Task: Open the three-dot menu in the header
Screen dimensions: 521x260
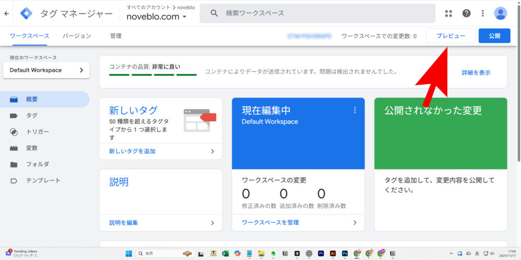Action: tap(483, 14)
